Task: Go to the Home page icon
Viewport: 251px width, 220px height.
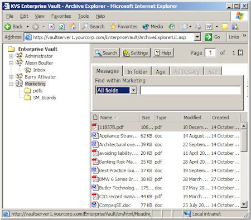Action: click(x=73, y=27)
